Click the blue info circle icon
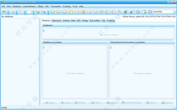The height and width of the screenshot is (110, 177). coord(150,12)
